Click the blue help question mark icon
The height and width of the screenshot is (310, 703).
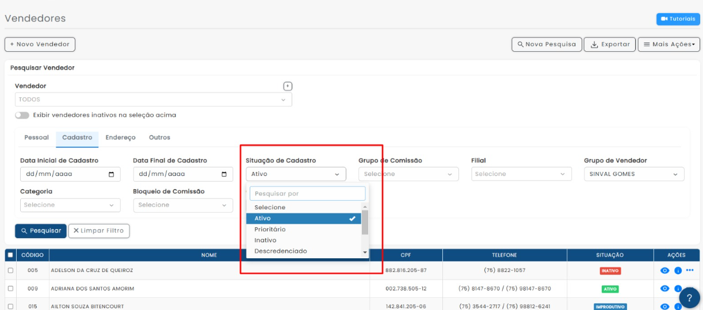[689, 297]
